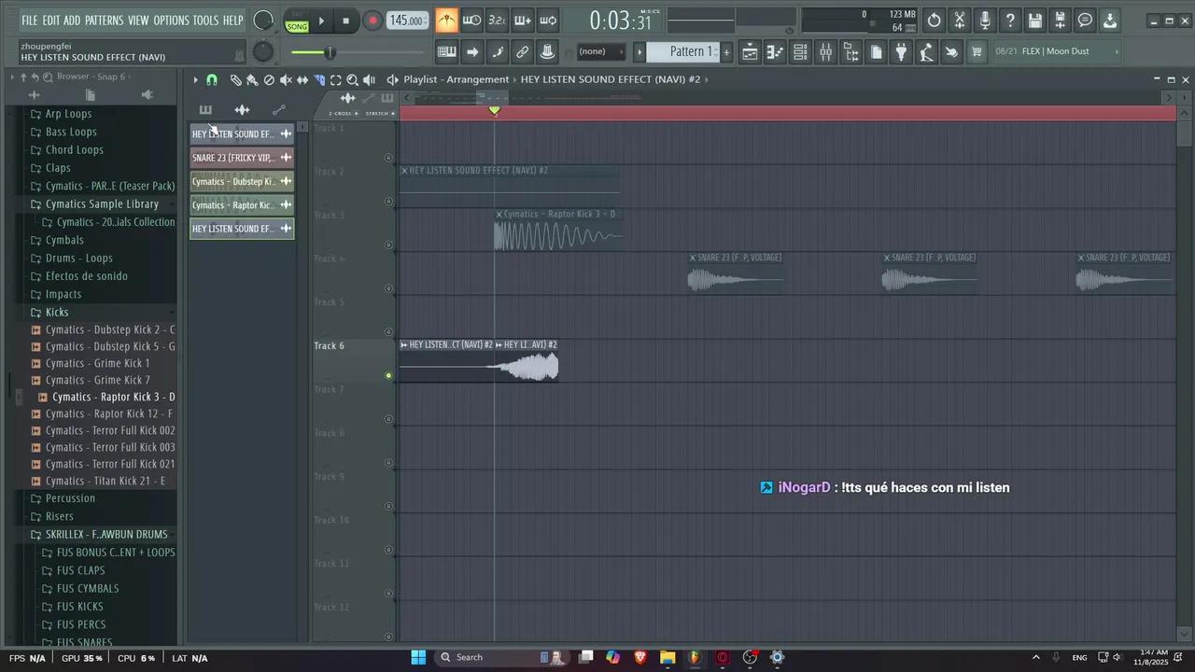
Task: Toggle the Playlist snap magnet icon
Action: (x=212, y=80)
